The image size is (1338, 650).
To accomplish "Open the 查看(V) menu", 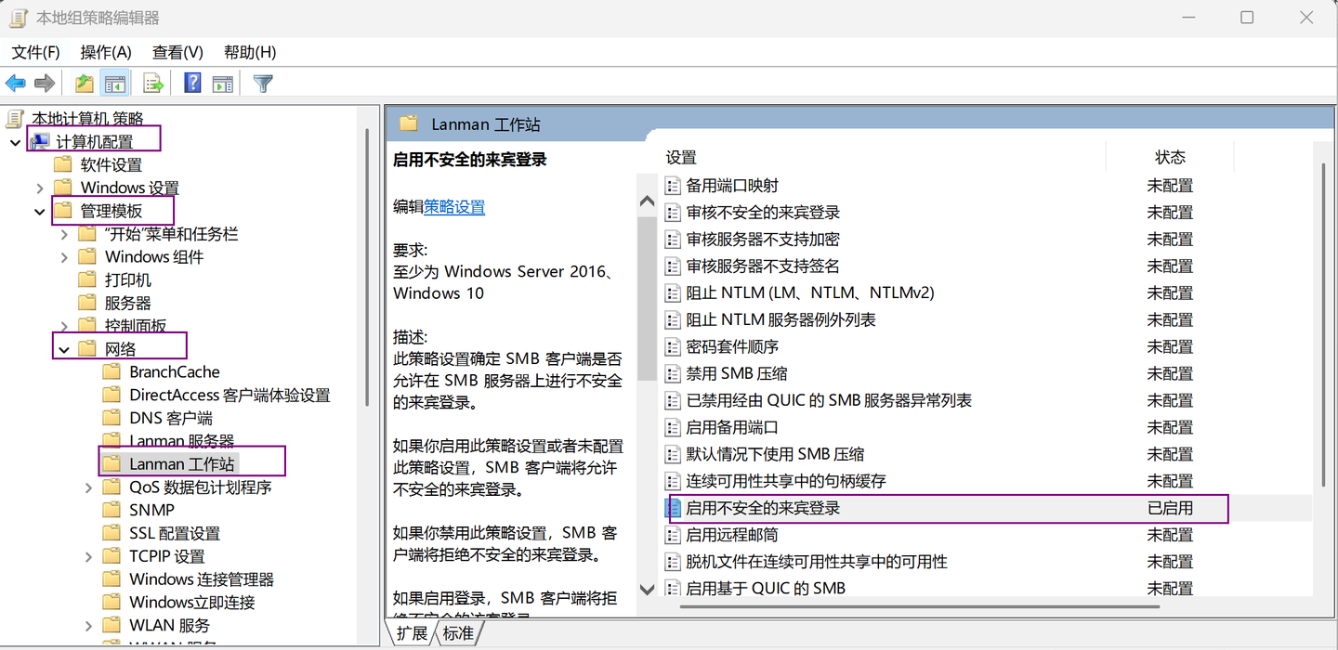I will point(177,52).
